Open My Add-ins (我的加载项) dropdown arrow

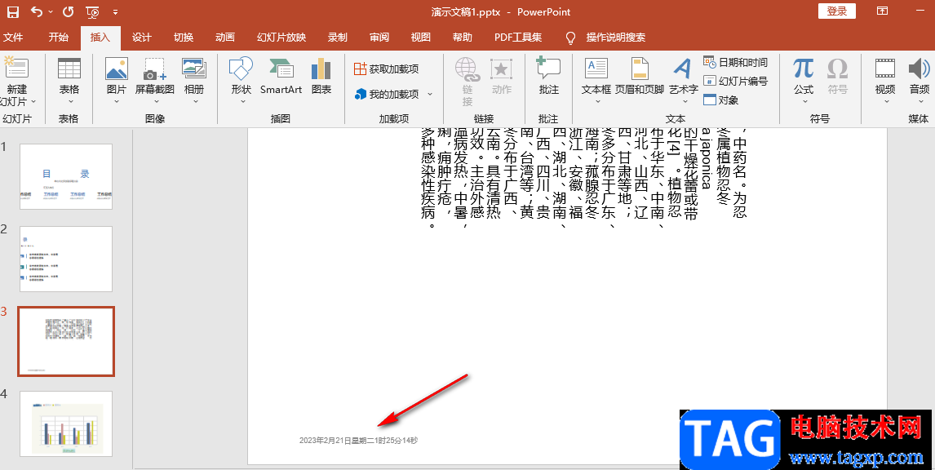tap(430, 95)
